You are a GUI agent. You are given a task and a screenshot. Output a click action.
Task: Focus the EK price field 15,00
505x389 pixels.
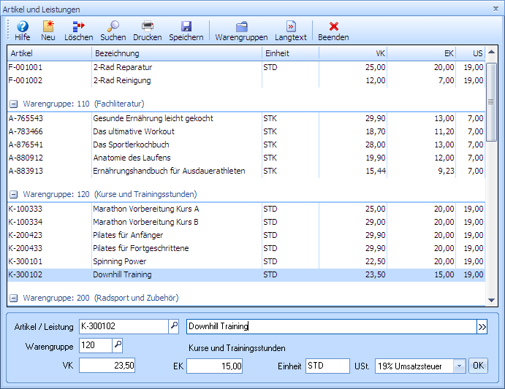(214, 366)
